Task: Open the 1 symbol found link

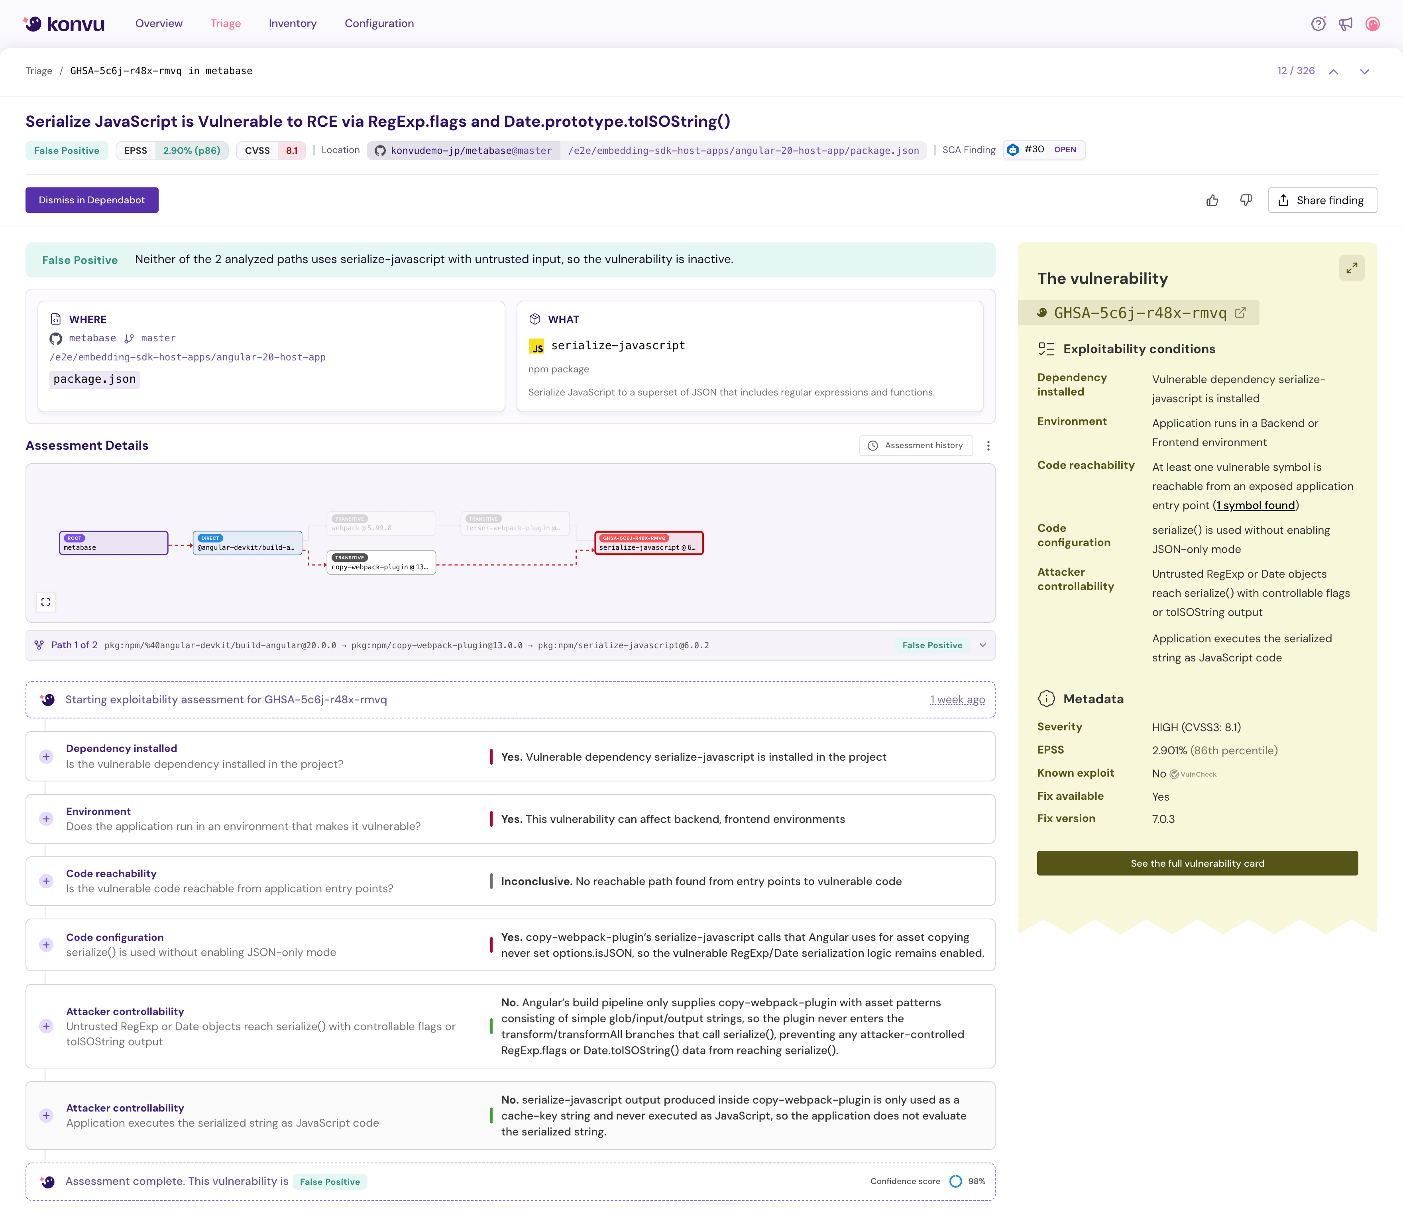Action: (x=1256, y=505)
